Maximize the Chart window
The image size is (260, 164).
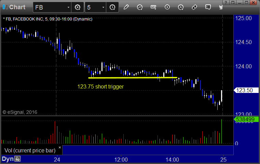[x=247, y=2]
